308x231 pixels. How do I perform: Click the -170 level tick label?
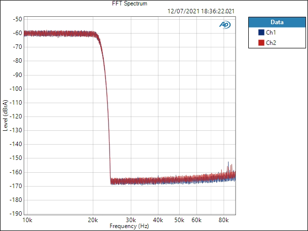[x=16, y=186]
